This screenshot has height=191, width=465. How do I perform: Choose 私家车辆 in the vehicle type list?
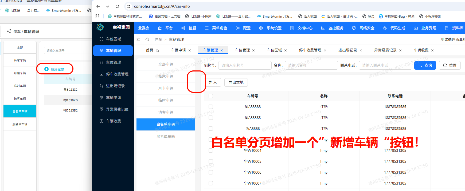click(166, 76)
